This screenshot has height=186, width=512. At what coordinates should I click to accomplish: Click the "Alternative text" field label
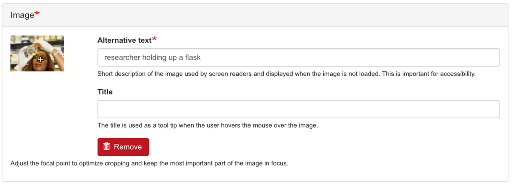[124, 40]
